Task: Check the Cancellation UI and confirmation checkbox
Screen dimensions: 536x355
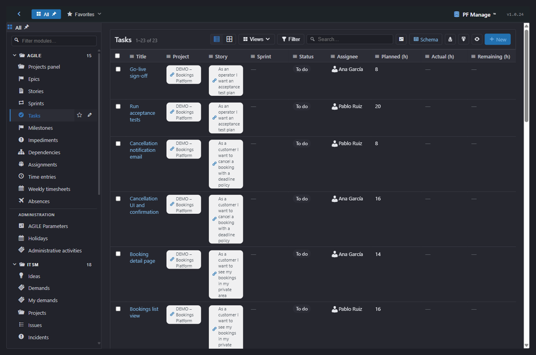Action: [x=118, y=199]
